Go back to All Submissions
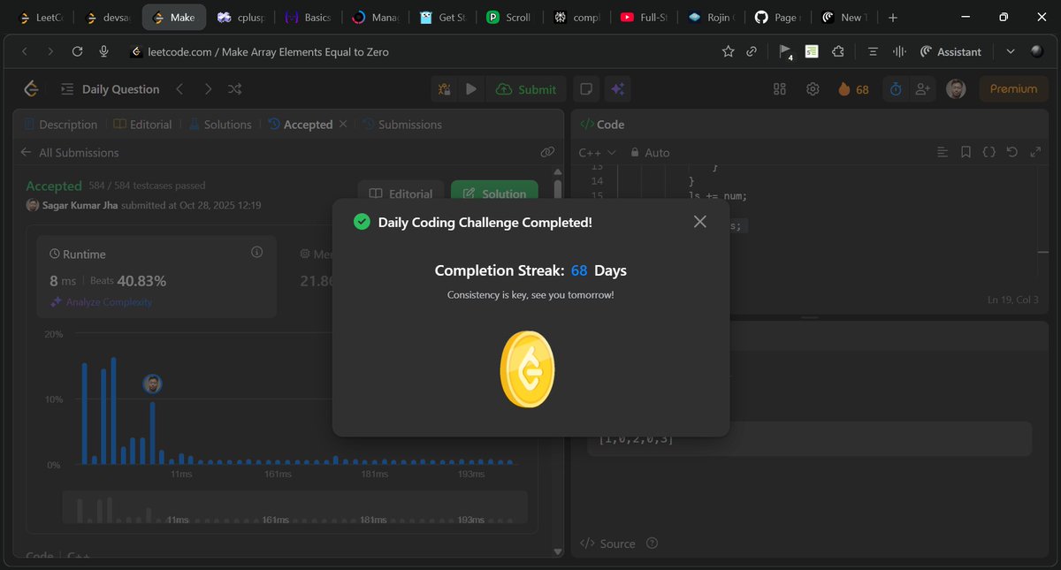1061x570 pixels. 70,153
